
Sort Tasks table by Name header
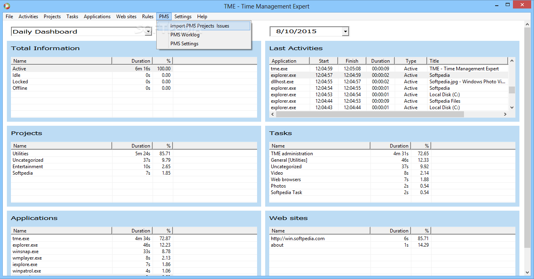pos(320,146)
